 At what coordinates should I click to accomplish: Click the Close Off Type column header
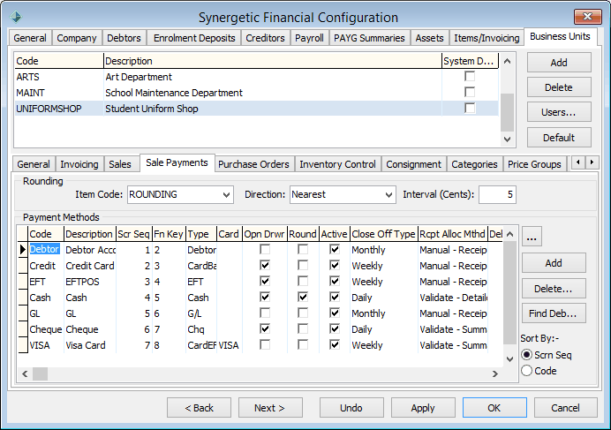click(x=384, y=234)
